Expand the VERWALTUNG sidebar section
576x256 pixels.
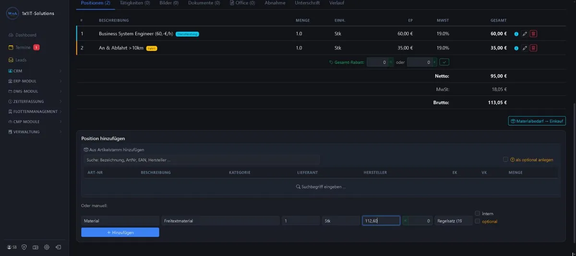tap(35, 131)
